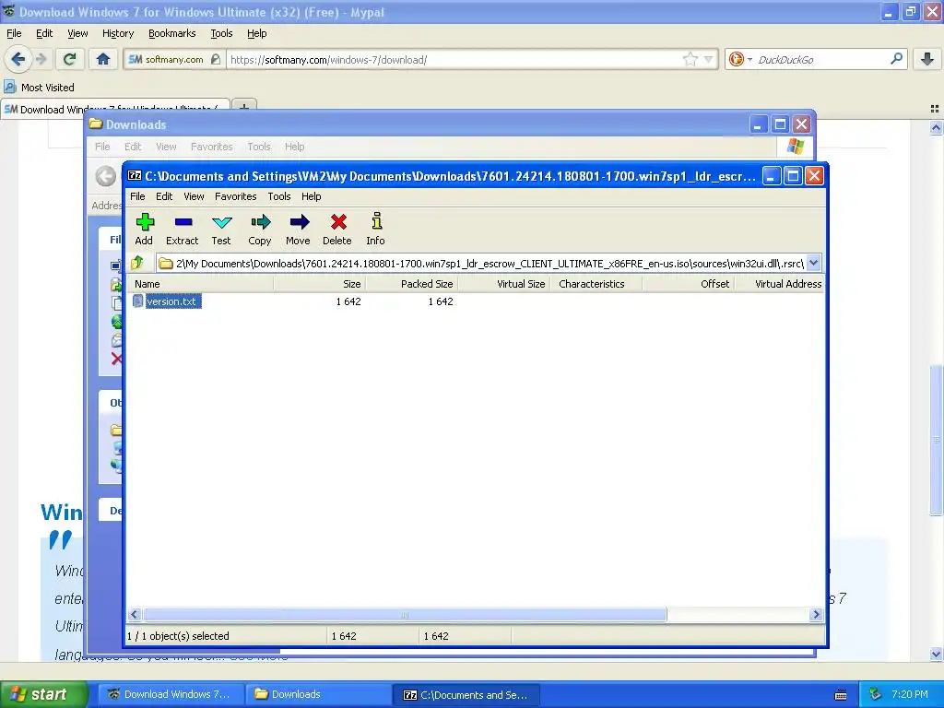Sort by the Packed Size column
The width and height of the screenshot is (944, 708).
(412, 284)
